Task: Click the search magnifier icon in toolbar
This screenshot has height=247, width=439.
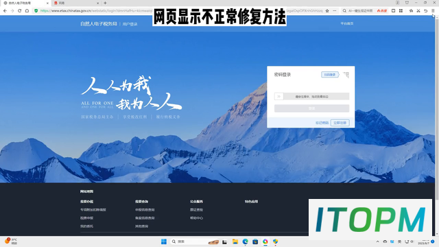Action: 344,11
